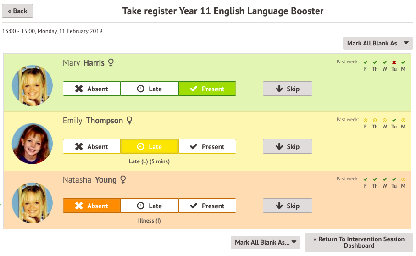The width and height of the screenshot is (416, 256).
Task: Expand the bottom Mark All Blank As menu
Action: [265, 242]
